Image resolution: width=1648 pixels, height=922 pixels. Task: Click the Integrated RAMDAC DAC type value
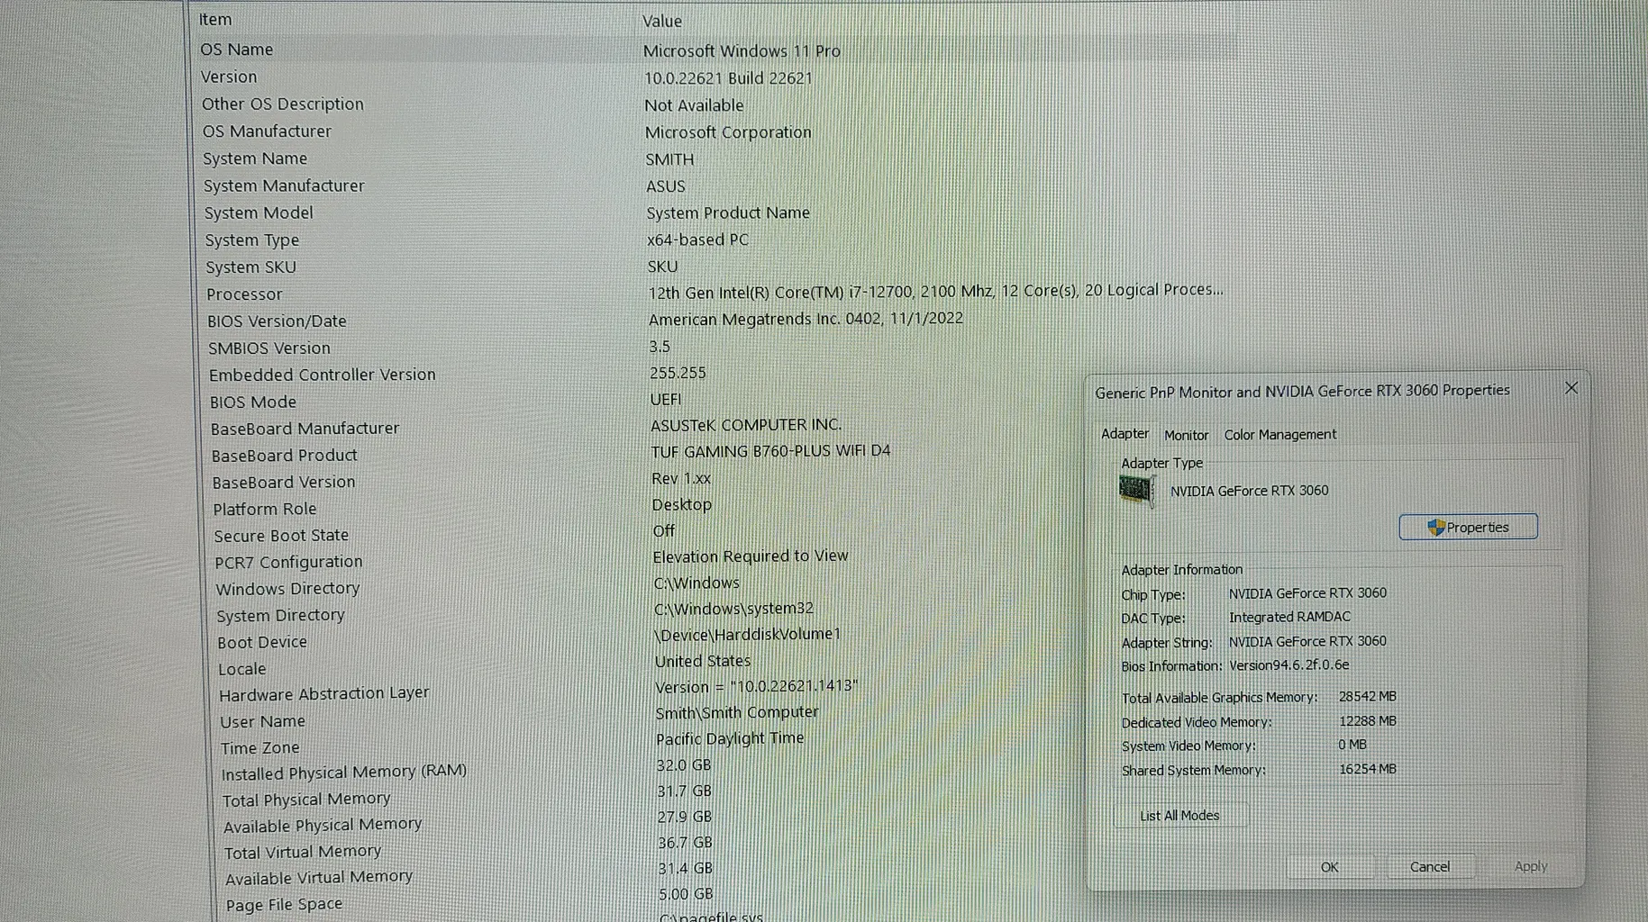click(x=1289, y=618)
